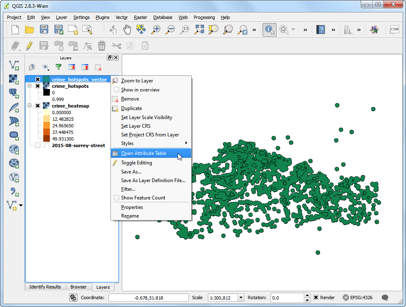Screen dimensions: 406x307
Task: Toggle mouse extents display icon by Coordinate
Action: [x=73, y=298]
